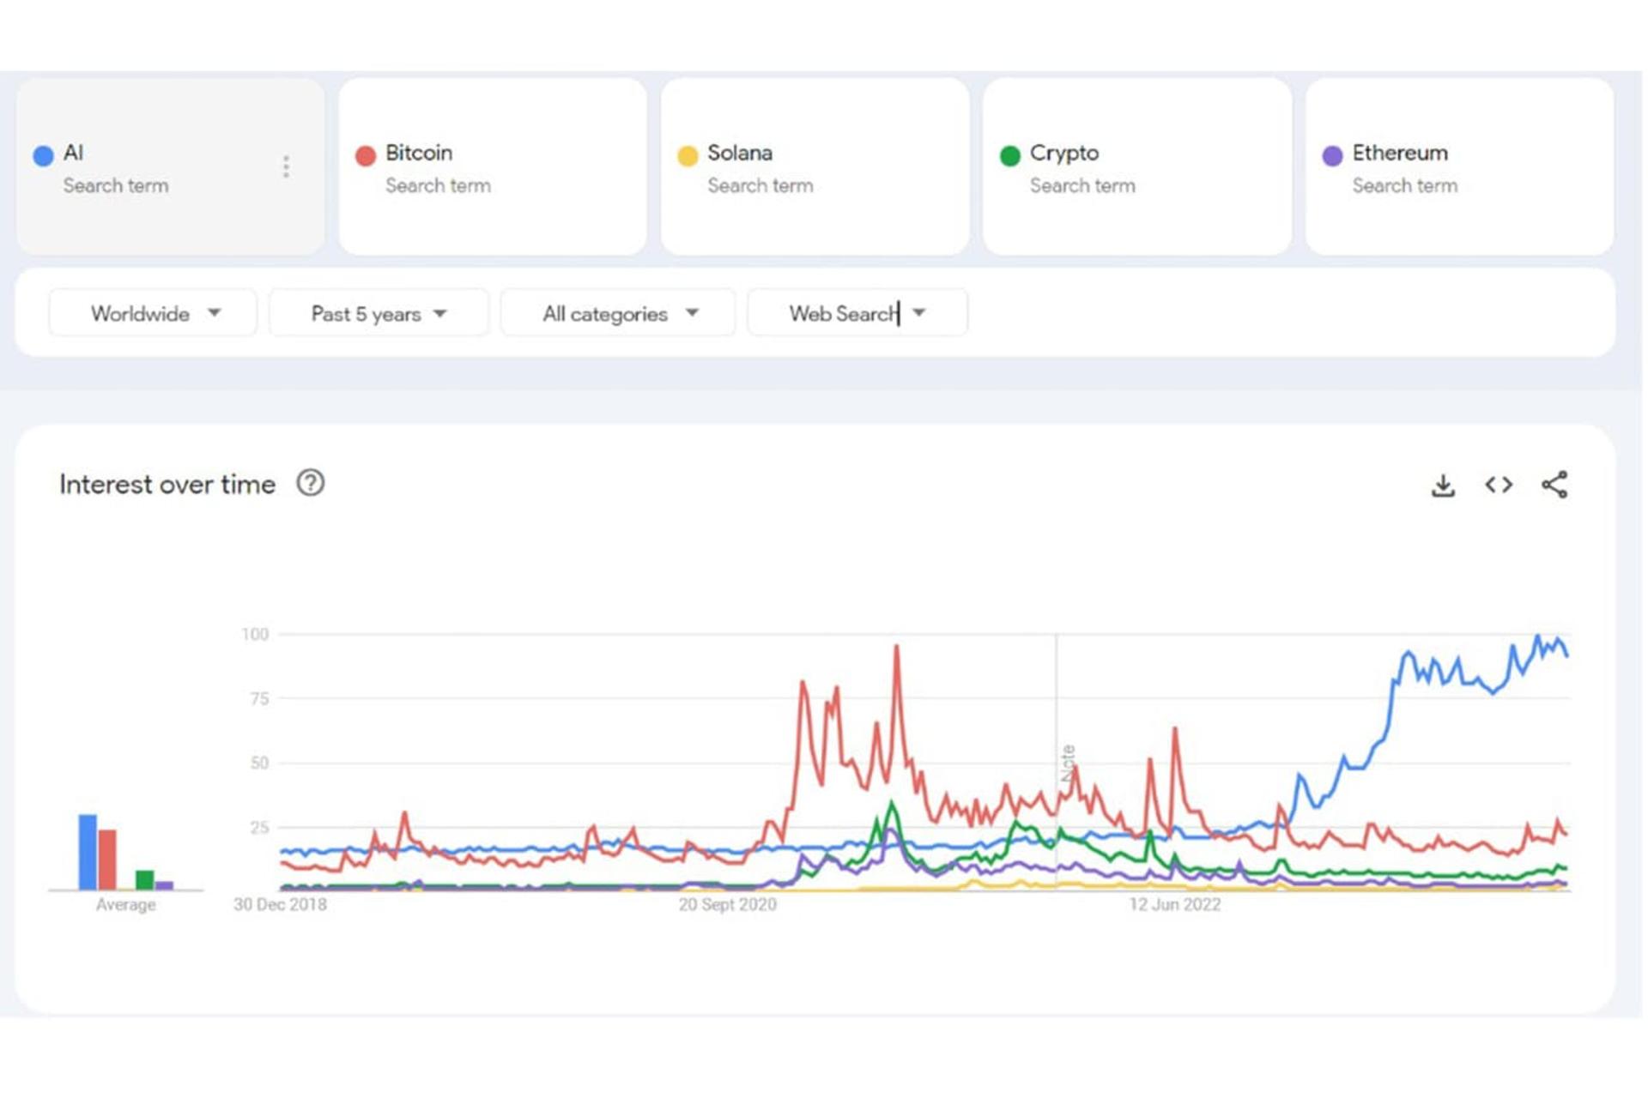Select the Bitcoin search term card
Viewport: 1648px width, 1098px height.
(x=493, y=166)
